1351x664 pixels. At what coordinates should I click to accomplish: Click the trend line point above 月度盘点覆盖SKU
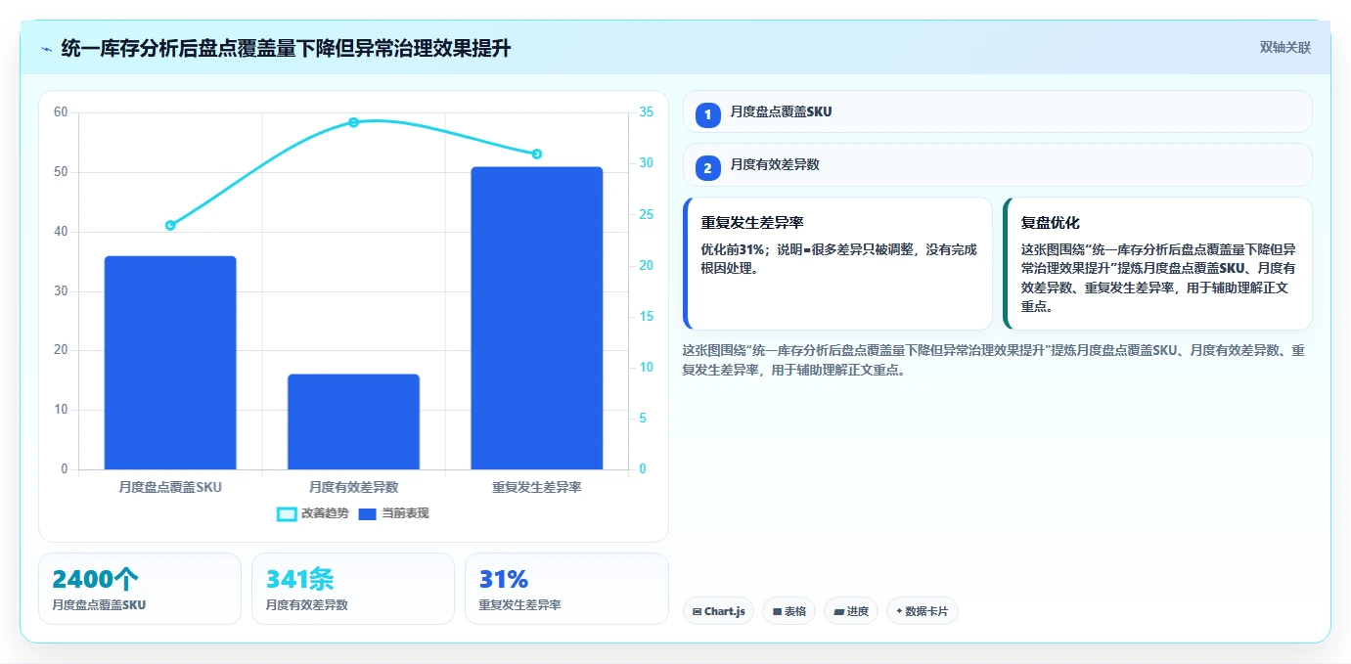coord(170,225)
